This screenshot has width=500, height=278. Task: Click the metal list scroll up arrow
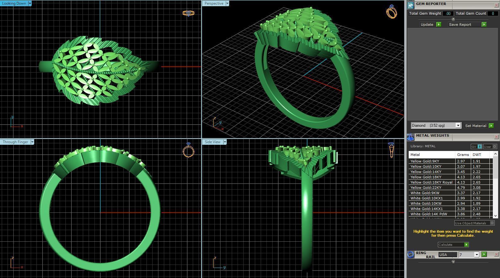[495, 154]
